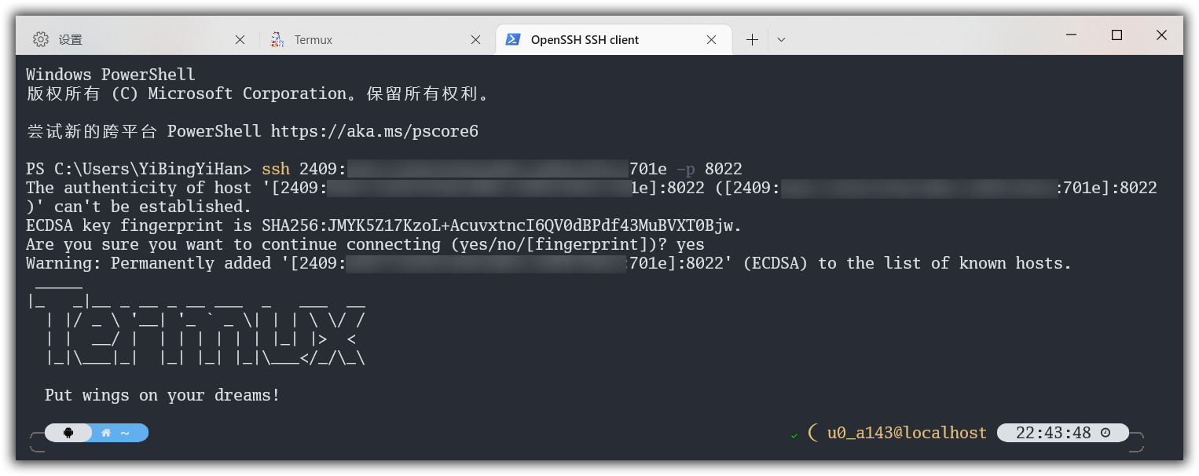1199x476 pixels.
Task: Click the settings gear icon in tab
Action: click(x=41, y=39)
